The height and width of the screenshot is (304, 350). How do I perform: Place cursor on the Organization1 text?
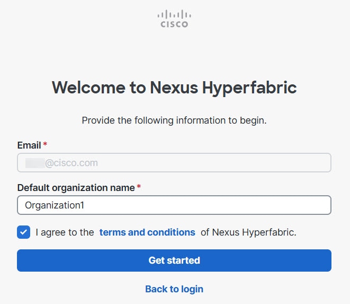click(55, 205)
